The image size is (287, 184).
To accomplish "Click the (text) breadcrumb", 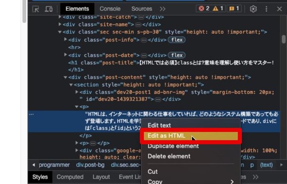I will (x=266, y=165).
